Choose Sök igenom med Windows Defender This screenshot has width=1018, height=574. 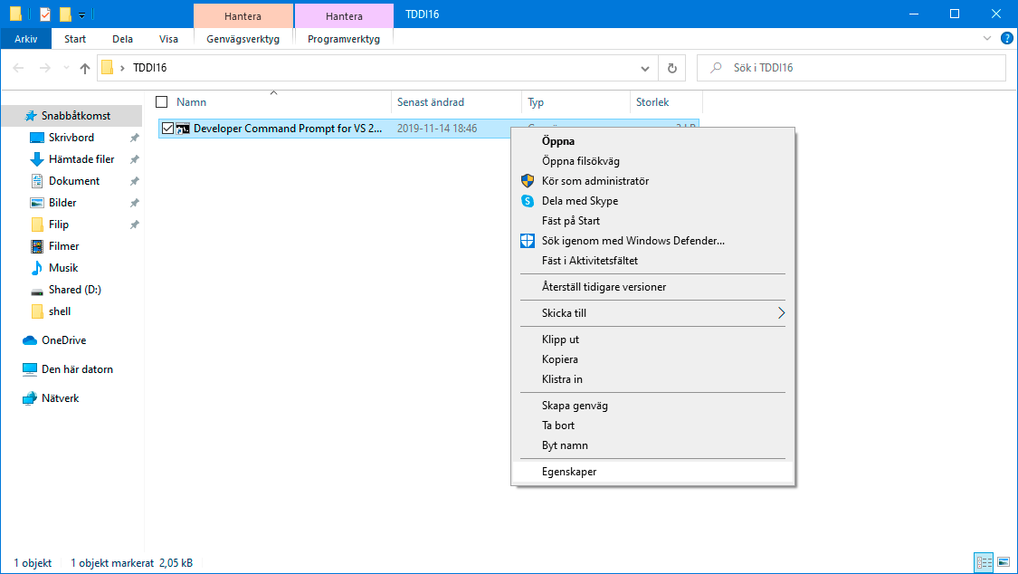(652, 241)
